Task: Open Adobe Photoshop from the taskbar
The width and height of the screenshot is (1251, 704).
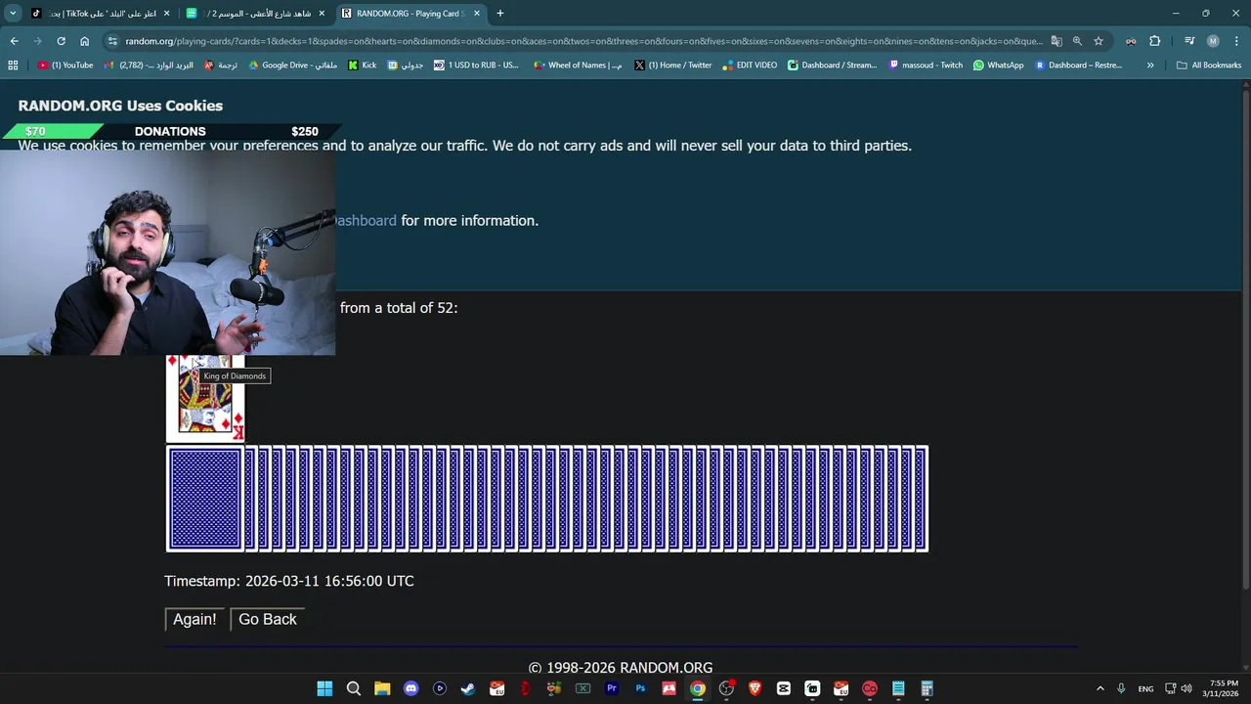Action: (640, 688)
